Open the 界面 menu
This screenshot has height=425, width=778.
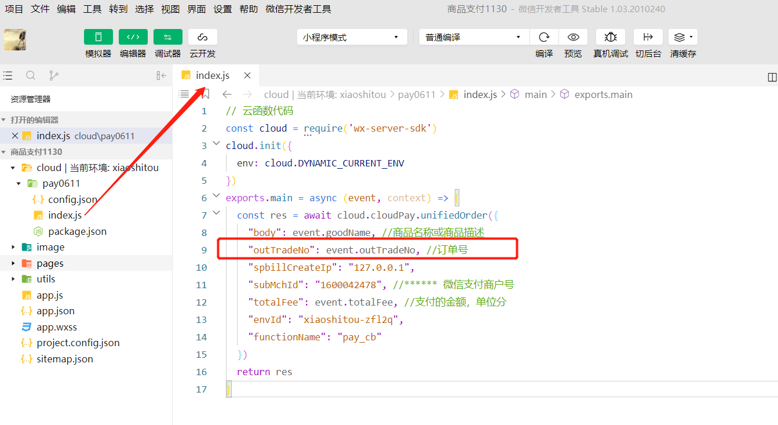pyautogui.click(x=197, y=9)
